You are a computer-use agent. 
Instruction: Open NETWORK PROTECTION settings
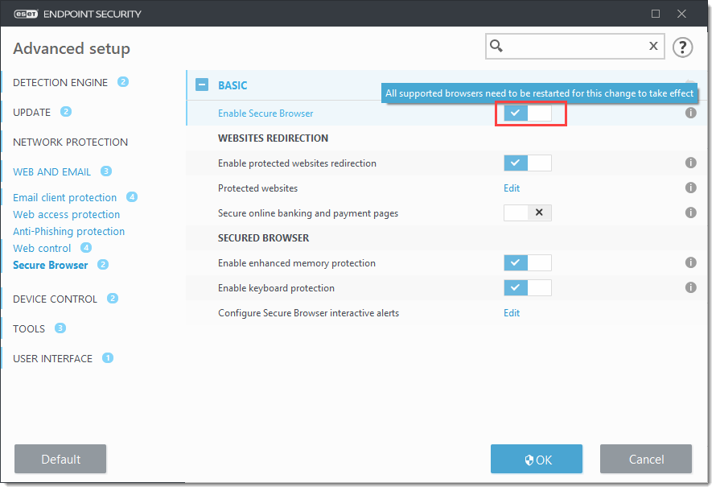click(x=70, y=142)
